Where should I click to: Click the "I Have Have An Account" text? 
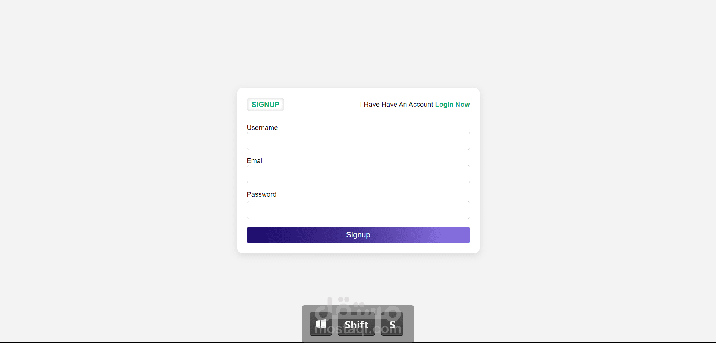click(396, 105)
